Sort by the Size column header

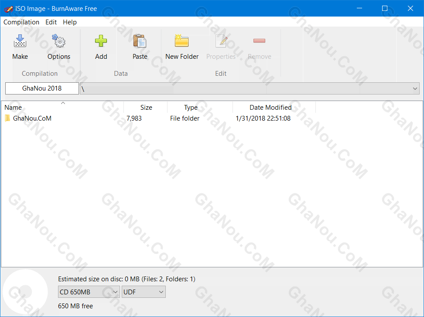click(146, 108)
